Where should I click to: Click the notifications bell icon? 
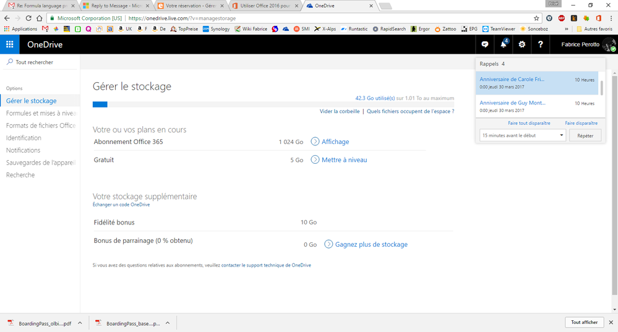(504, 45)
